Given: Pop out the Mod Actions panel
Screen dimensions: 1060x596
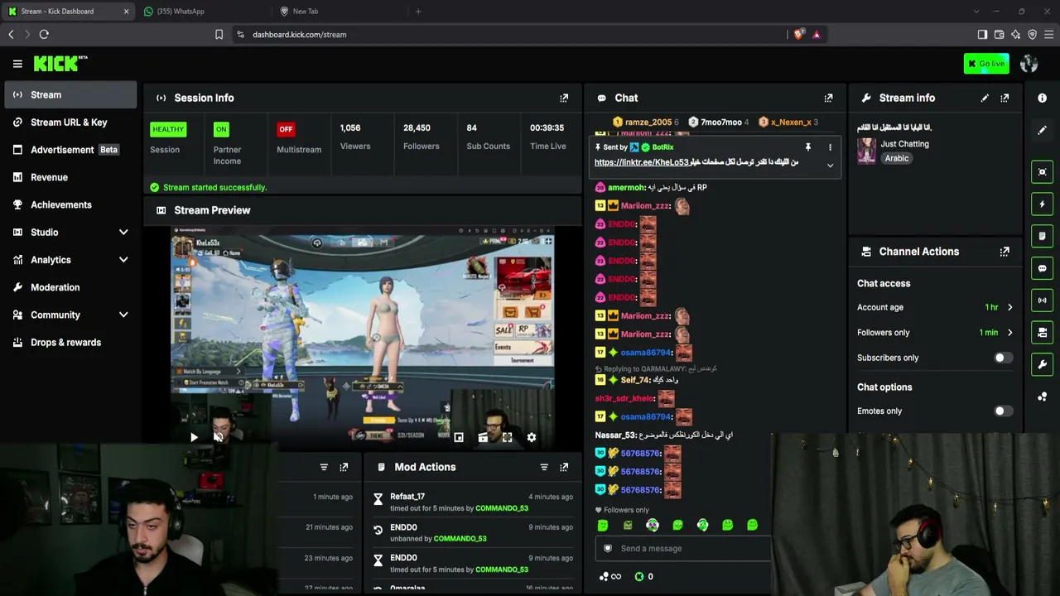Looking at the screenshot, I should click(564, 467).
